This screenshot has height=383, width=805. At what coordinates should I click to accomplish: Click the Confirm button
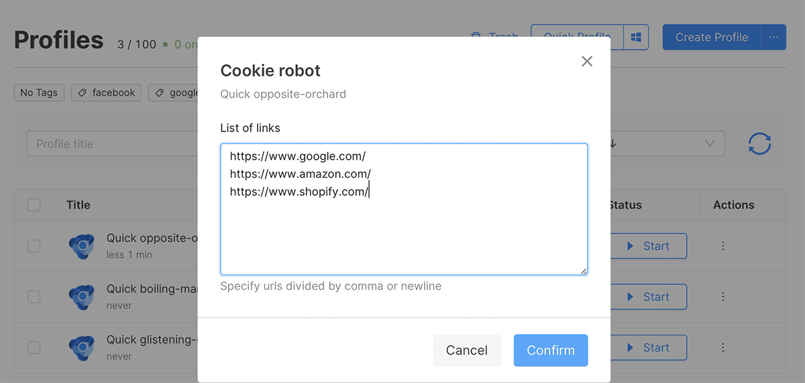[x=550, y=350]
